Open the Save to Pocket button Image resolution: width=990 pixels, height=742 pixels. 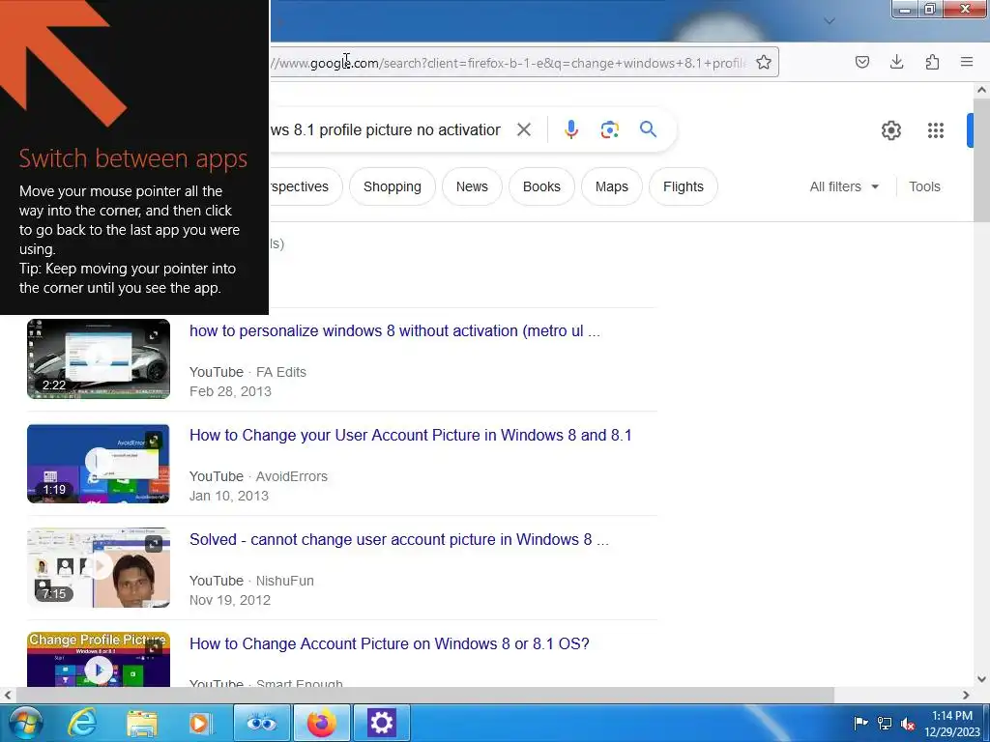click(861, 62)
